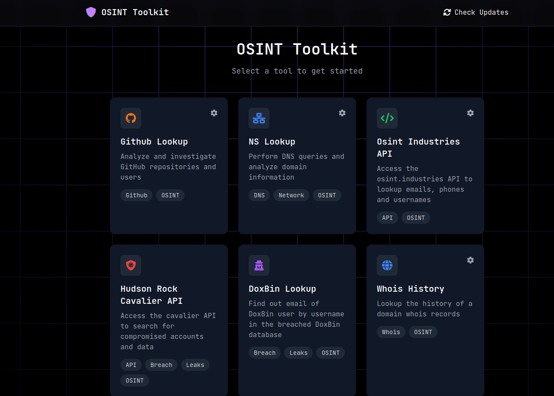
Task: Click the red virus shield icon on Hudson Rock
Action: click(131, 265)
